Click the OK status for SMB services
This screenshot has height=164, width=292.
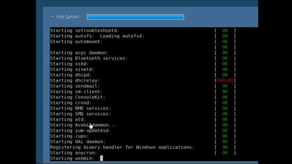(x=225, y=114)
